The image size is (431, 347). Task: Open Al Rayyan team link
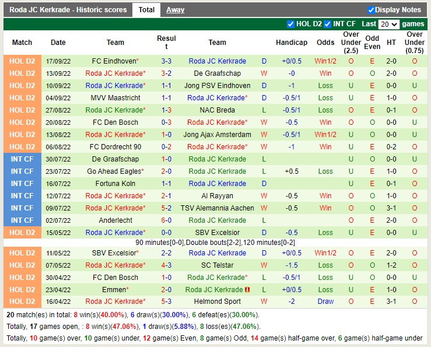[x=217, y=196]
